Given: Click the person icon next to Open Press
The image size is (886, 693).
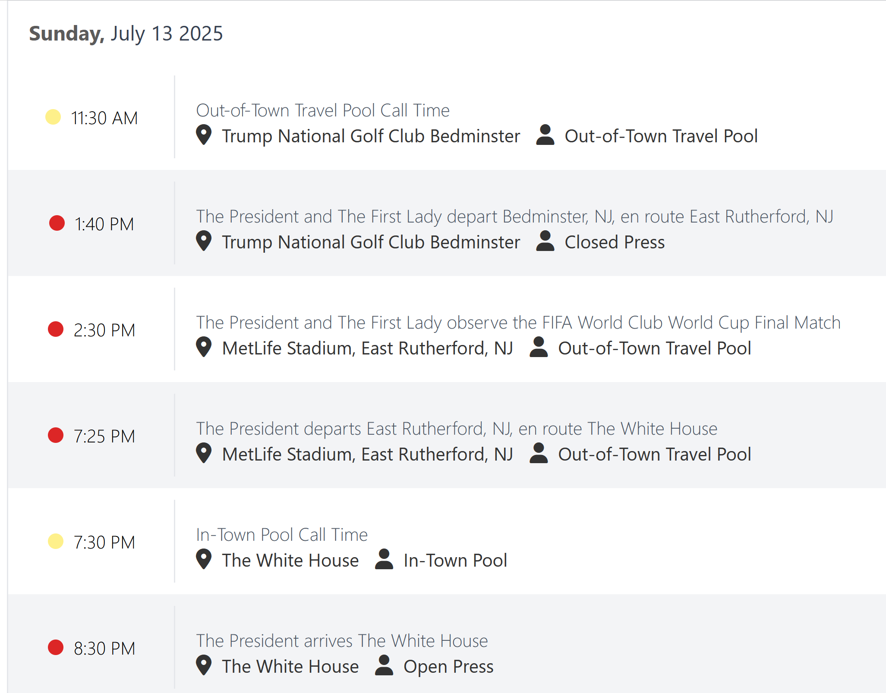Looking at the screenshot, I should click(384, 665).
